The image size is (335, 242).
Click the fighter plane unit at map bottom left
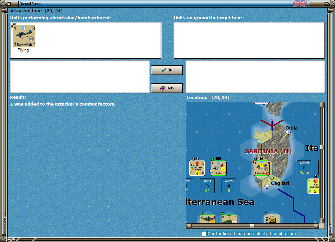(208, 219)
